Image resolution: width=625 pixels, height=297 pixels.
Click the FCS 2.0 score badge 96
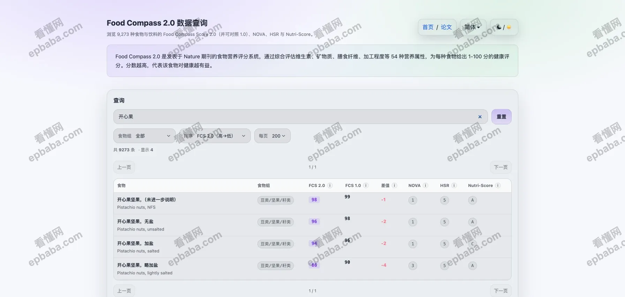(314, 221)
